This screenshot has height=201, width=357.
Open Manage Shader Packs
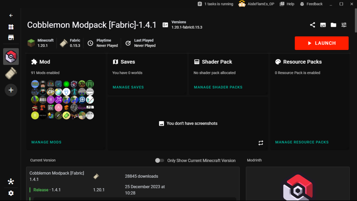[218, 87]
